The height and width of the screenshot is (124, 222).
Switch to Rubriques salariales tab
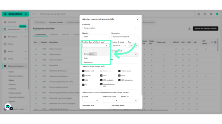(x=56, y=22)
